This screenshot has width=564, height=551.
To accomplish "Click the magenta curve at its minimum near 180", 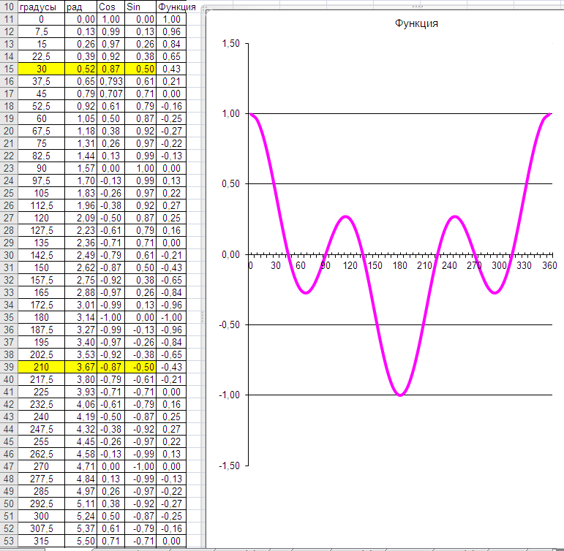I will [400, 395].
